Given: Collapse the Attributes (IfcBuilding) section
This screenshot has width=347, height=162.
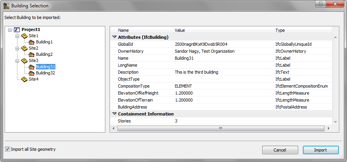Looking at the screenshot, I should coord(114,37).
